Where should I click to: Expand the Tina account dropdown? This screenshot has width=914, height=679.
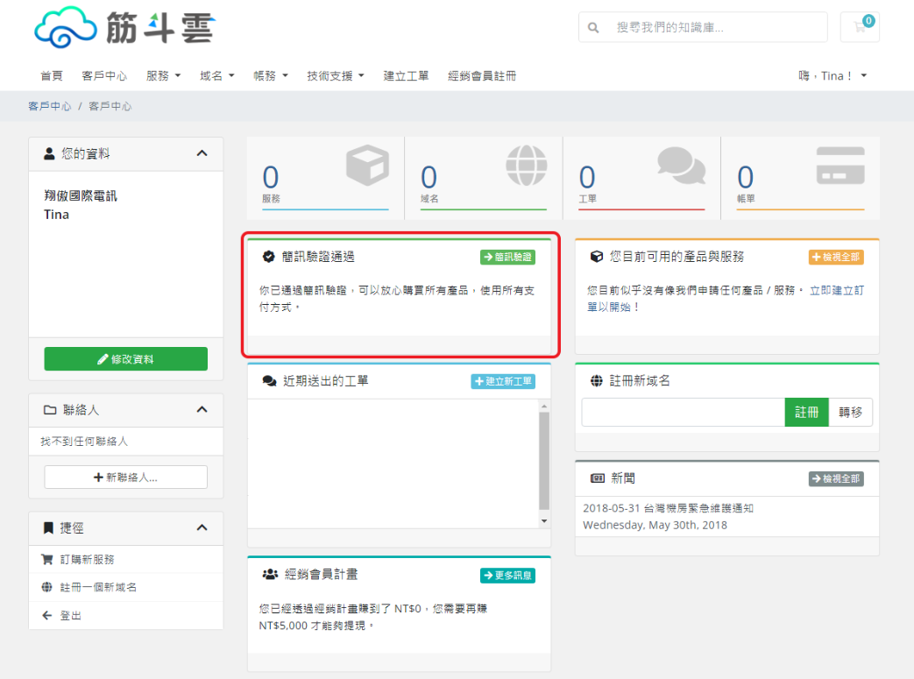click(x=833, y=75)
